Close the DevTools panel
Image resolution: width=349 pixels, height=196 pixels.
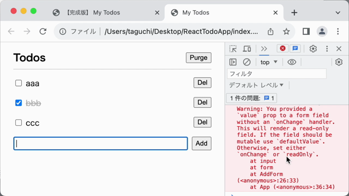click(339, 48)
